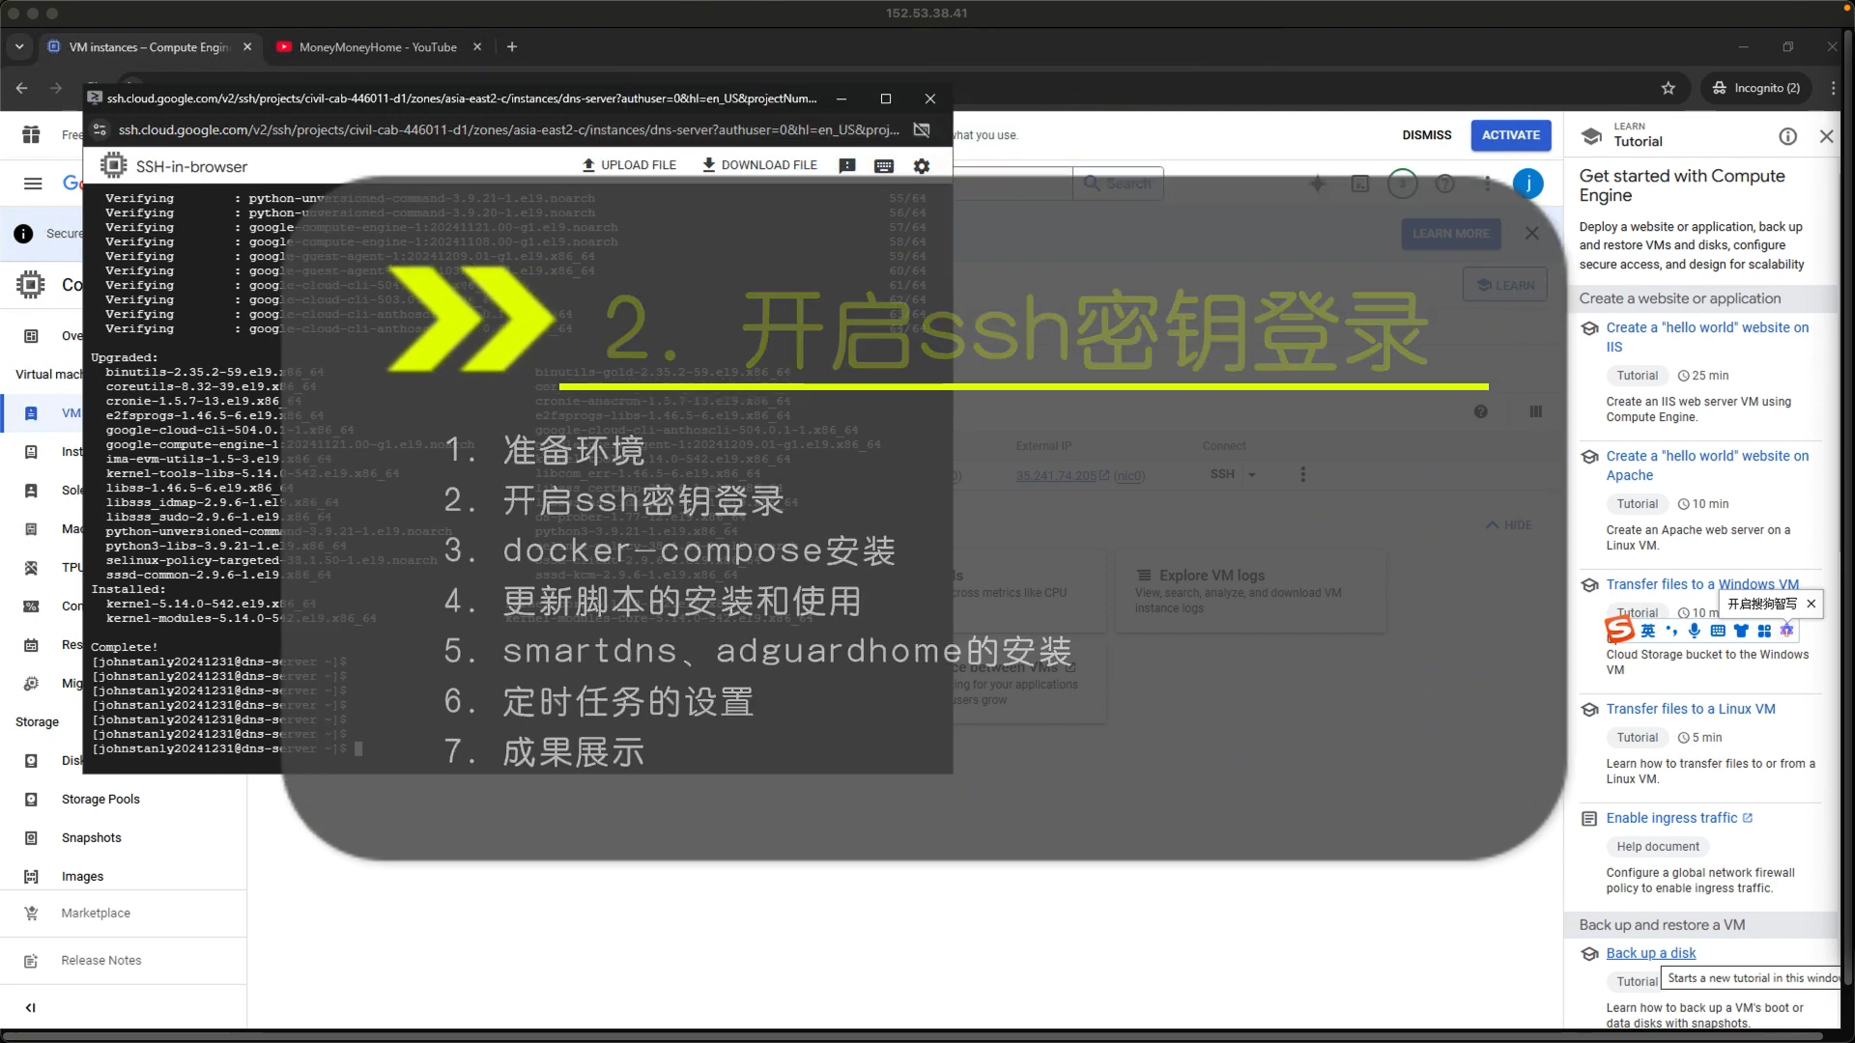Open the Incognito (2) profile button
Viewport: 1855px width, 1043px height.
point(1756,88)
